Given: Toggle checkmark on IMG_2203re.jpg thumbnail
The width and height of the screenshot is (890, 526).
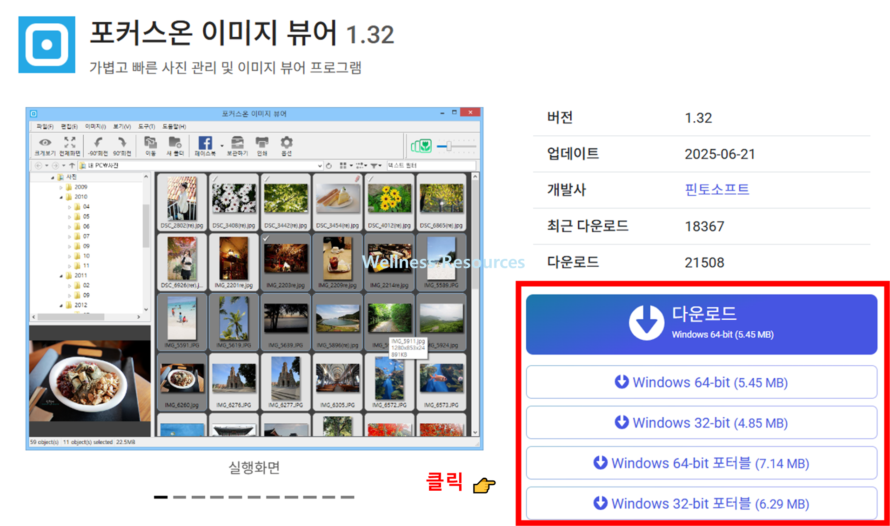Looking at the screenshot, I should [x=267, y=238].
